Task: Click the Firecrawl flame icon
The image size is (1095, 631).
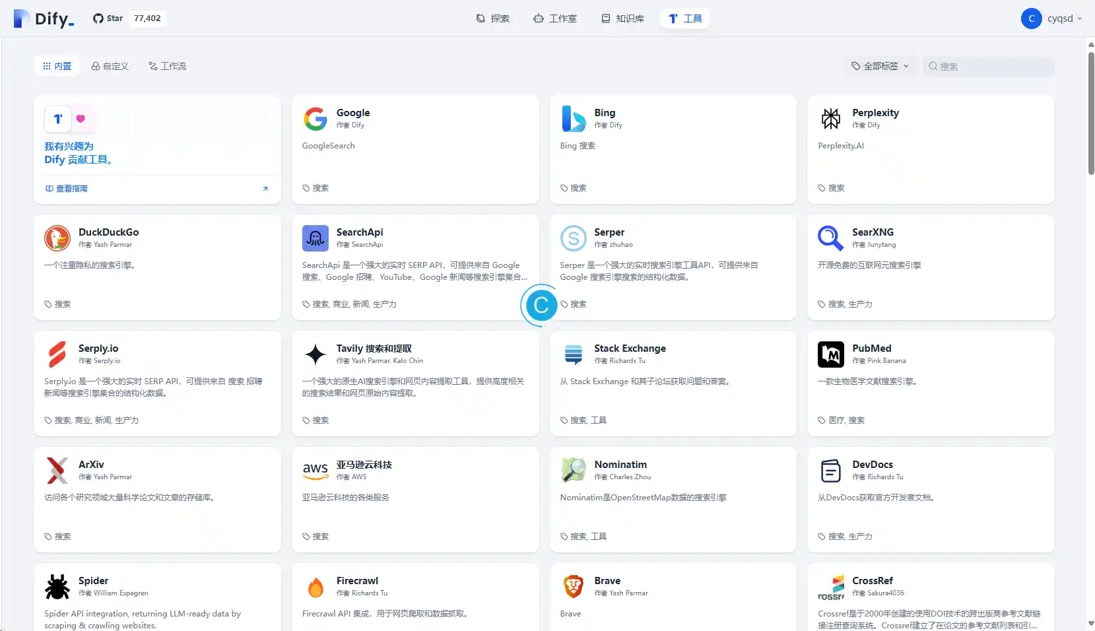Action: 315,587
